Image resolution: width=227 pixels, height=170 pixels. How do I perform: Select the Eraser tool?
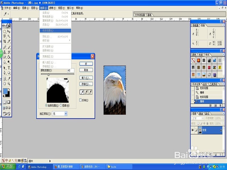pos(5,57)
